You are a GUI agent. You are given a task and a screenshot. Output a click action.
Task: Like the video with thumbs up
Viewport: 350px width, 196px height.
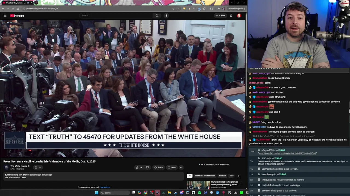click(139, 167)
